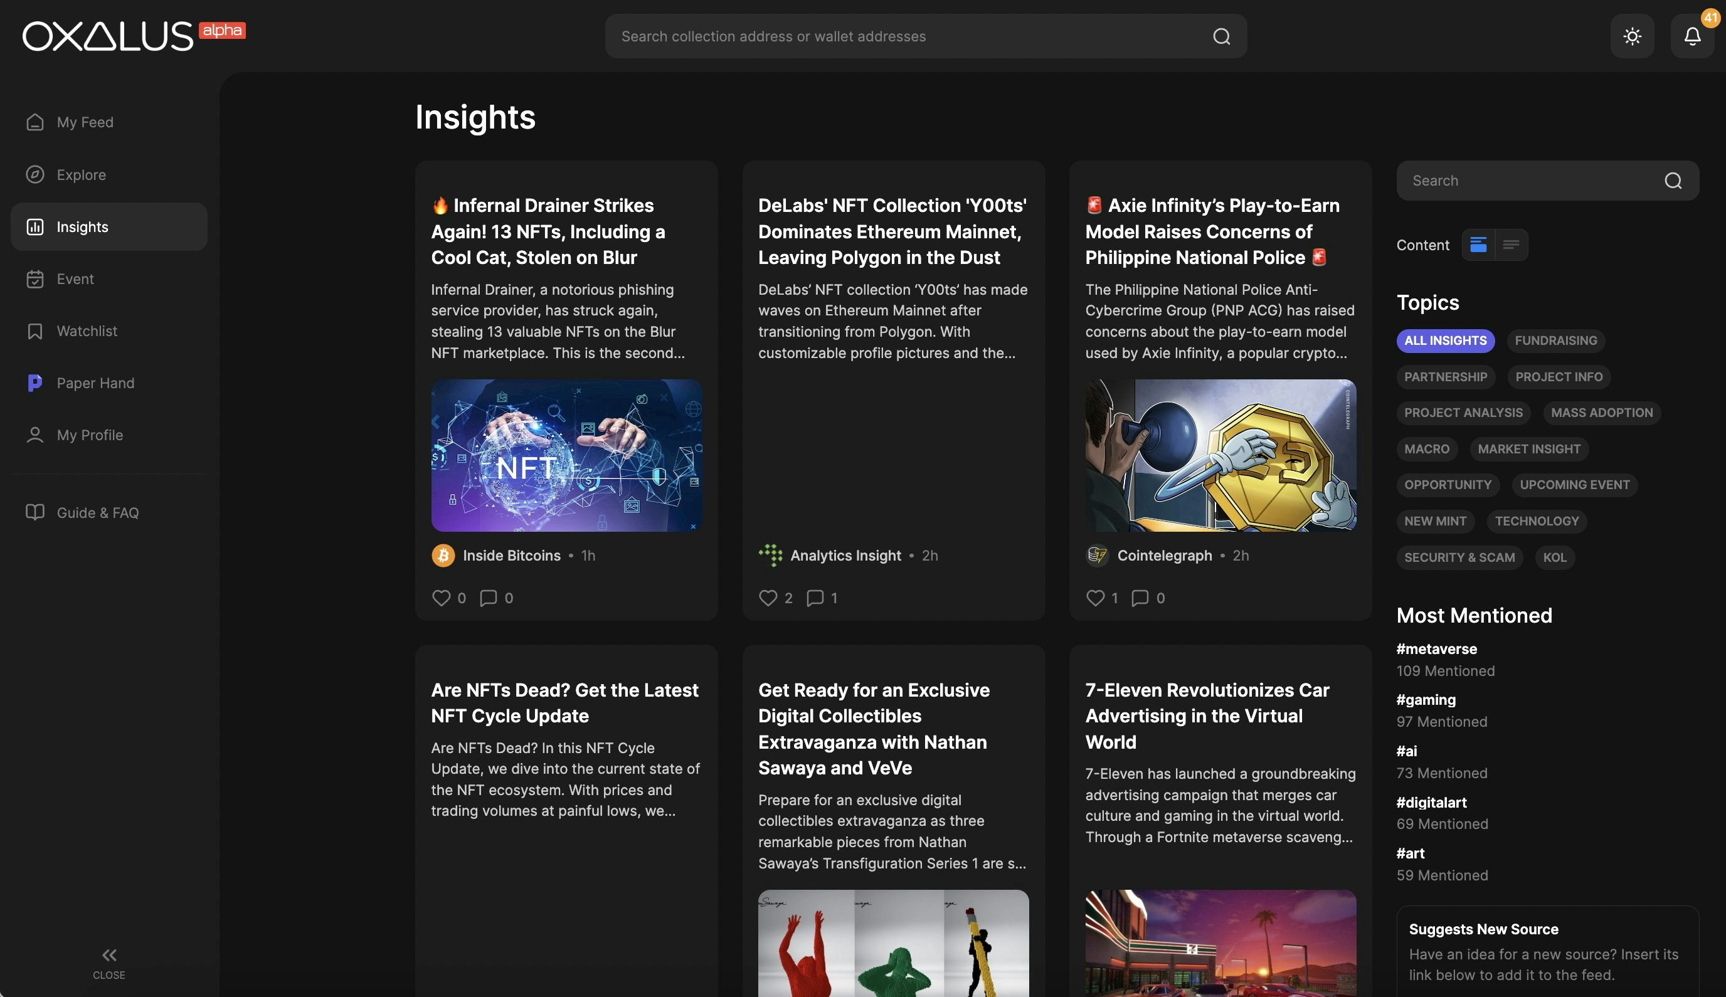Image resolution: width=1726 pixels, height=997 pixels.
Task: Click the Cointelegraph source name
Action: 1165,556
